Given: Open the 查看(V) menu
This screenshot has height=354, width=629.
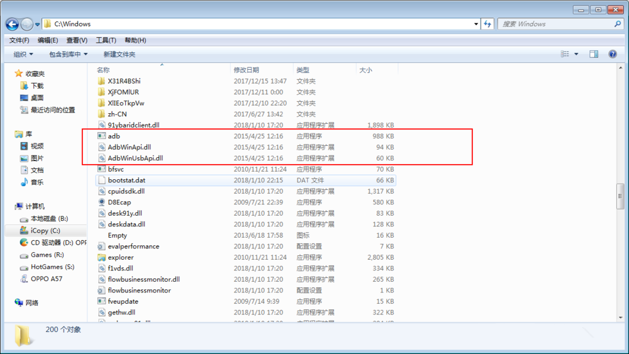Looking at the screenshot, I should pyautogui.click(x=77, y=40).
